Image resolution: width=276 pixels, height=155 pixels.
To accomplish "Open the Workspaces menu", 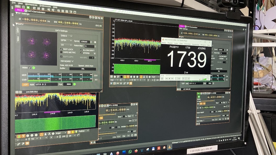I will point(31,5).
